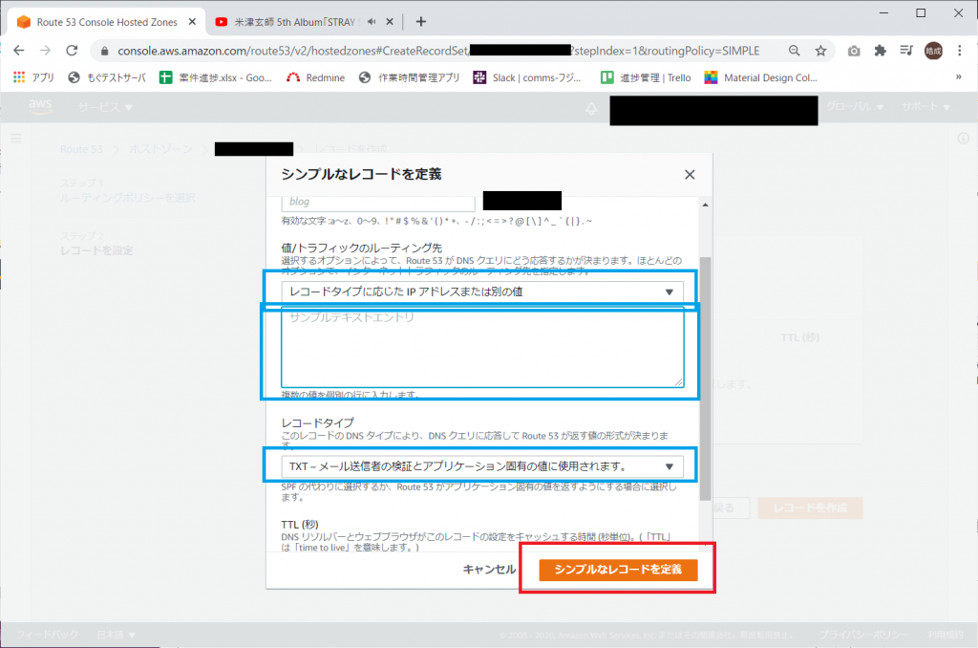The width and height of the screenshot is (978, 648).
Task: Go back to the previous browser page
Action: click(x=19, y=51)
